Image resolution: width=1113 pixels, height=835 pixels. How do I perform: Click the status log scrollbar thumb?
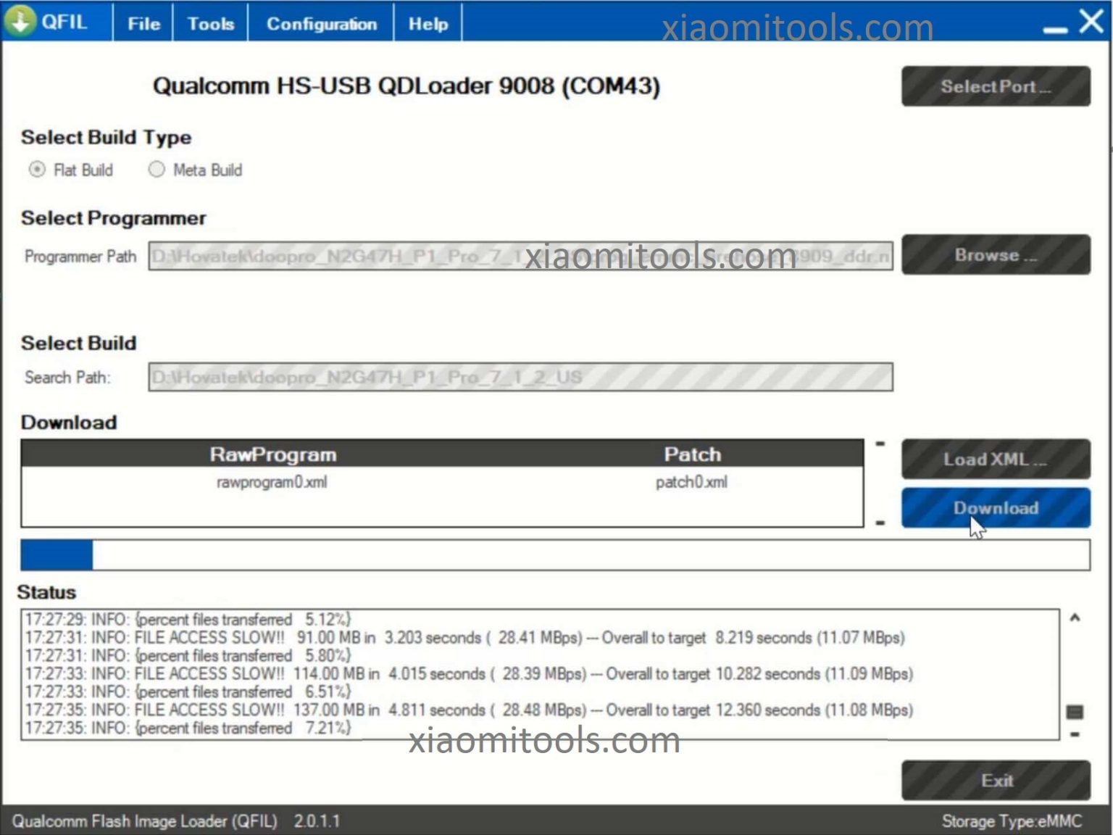[x=1075, y=713]
